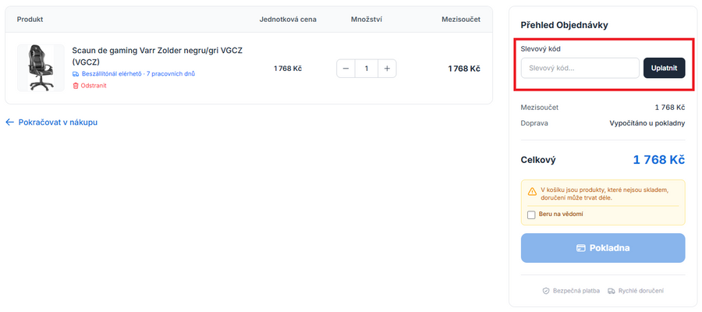This screenshot has height=312, width=702.
Task: Click the blue total price 1 768 Kč
Action: point(658,160)
